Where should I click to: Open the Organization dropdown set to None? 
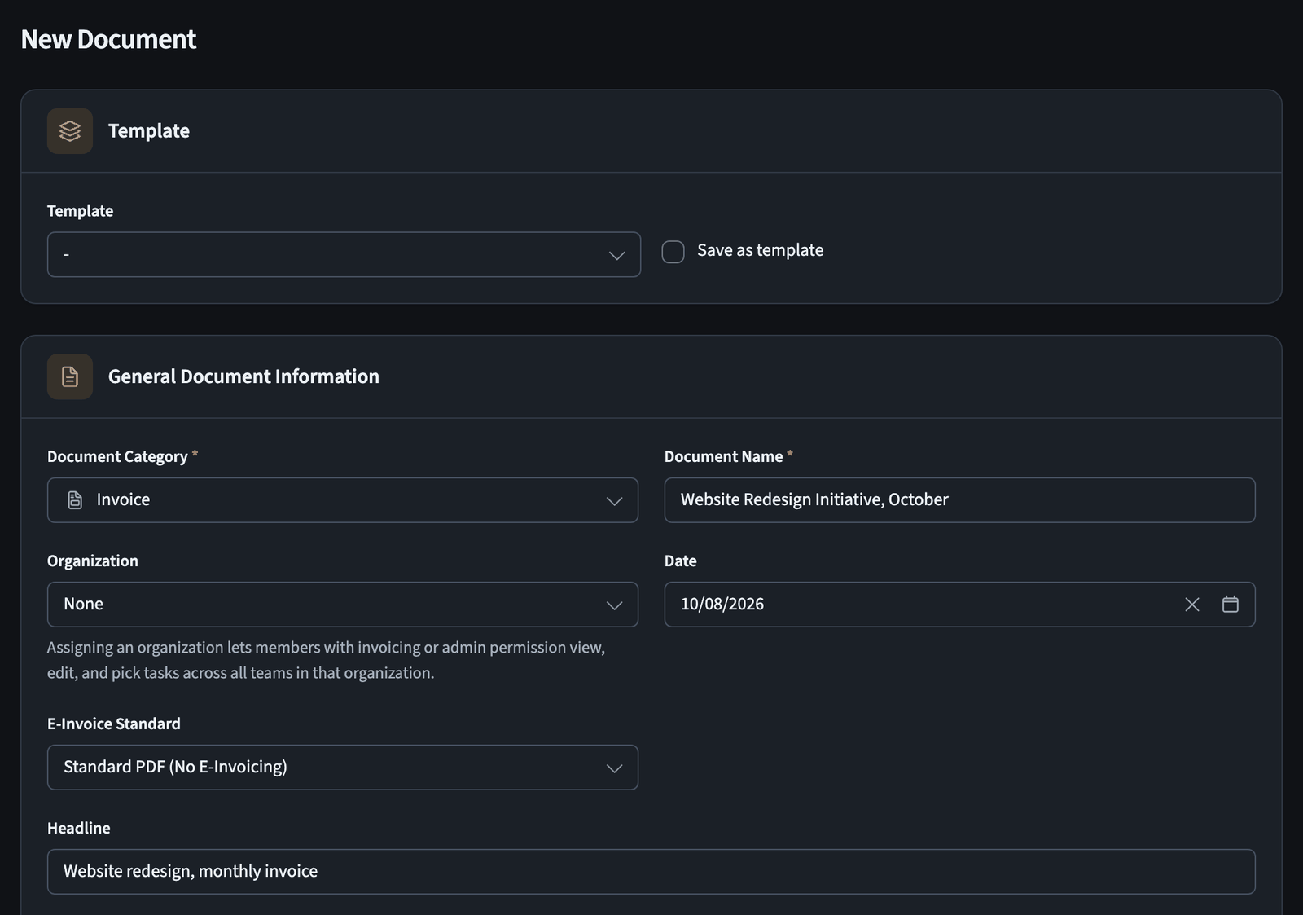343,605
